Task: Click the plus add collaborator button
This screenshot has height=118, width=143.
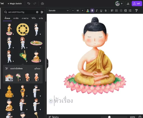Action: [x=122, y=4]
